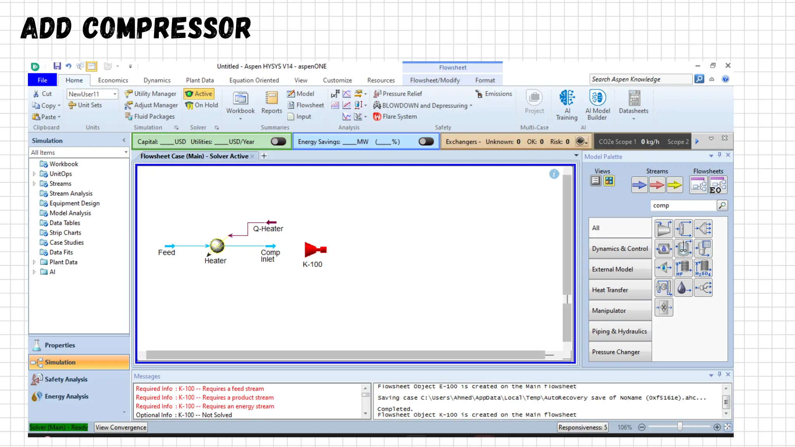The height and width of the screenshot is (447, 795).
Task: Click the Search Aspen Knowledge field
Action: coord(641,79)
